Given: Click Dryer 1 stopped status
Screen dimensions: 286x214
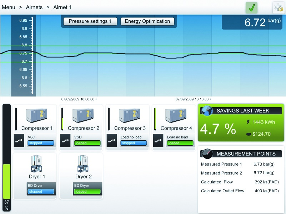Looking at the screenshot, I should pyautogui.click(x=41, y=192).
